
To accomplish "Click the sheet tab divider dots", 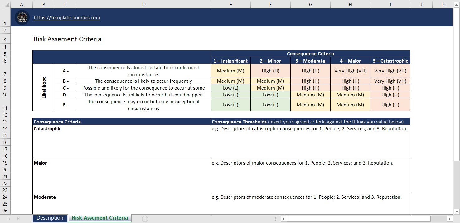I will click(276, 218).
